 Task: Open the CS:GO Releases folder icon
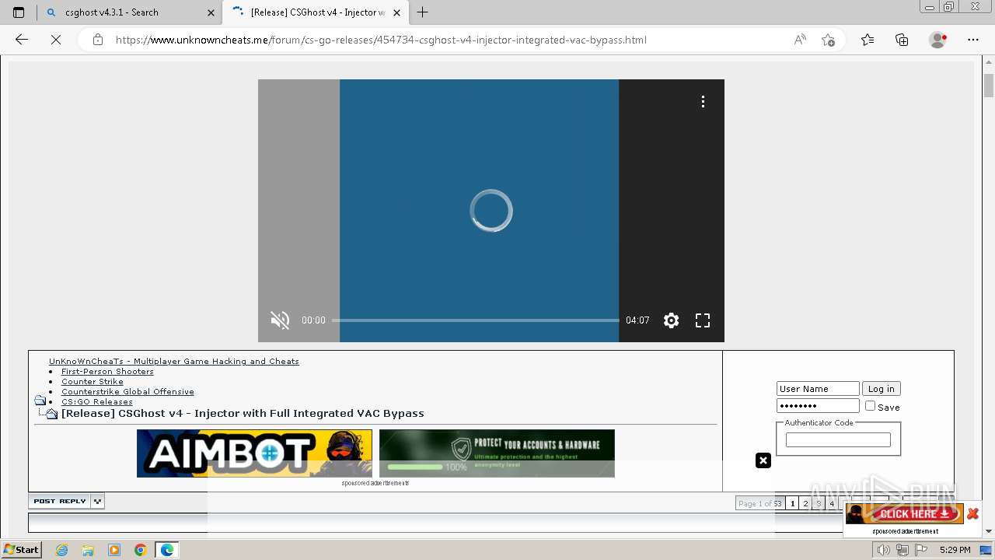(x=40, y=401)
